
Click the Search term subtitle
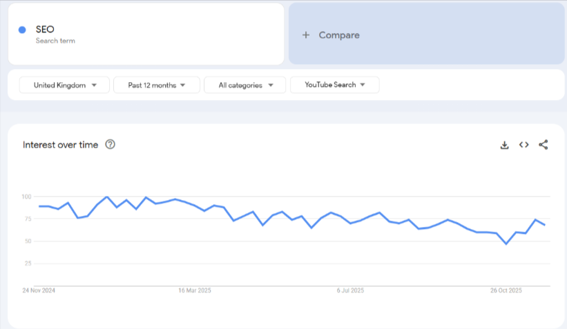click(x=55, y=41)
